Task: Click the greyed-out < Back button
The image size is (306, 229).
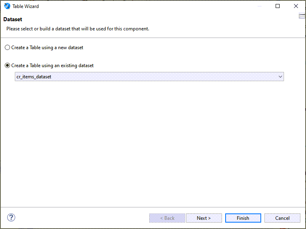Action: 167,218
